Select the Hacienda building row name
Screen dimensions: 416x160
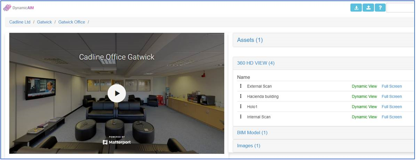[x=263, y=96]
